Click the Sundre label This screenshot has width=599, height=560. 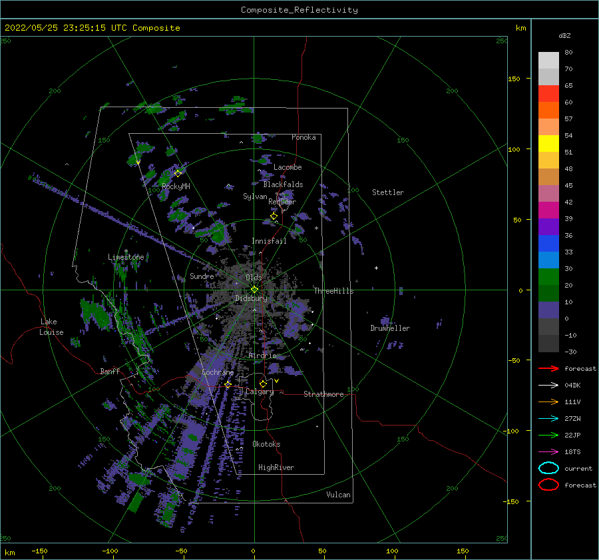click(x=202, y=276)
